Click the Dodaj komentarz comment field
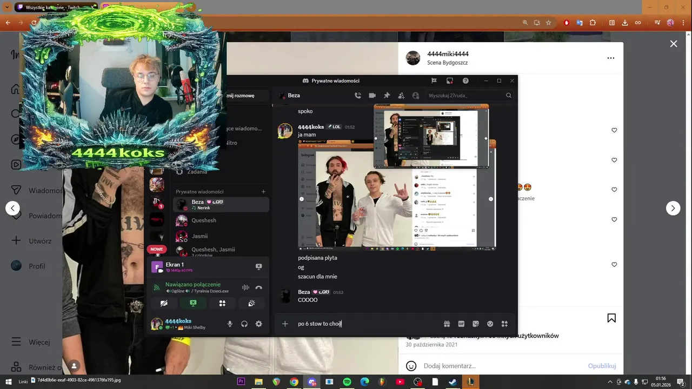The width and height of the screenshot is (692, 389). [x=503, y=366]
